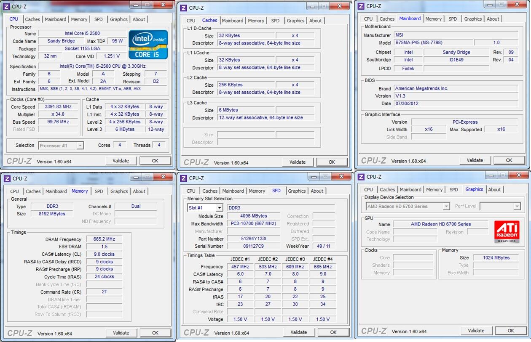Click the DRAM Frequency value 665.2 MHz
Screen dimensions: 531x342
coord(104,239)
